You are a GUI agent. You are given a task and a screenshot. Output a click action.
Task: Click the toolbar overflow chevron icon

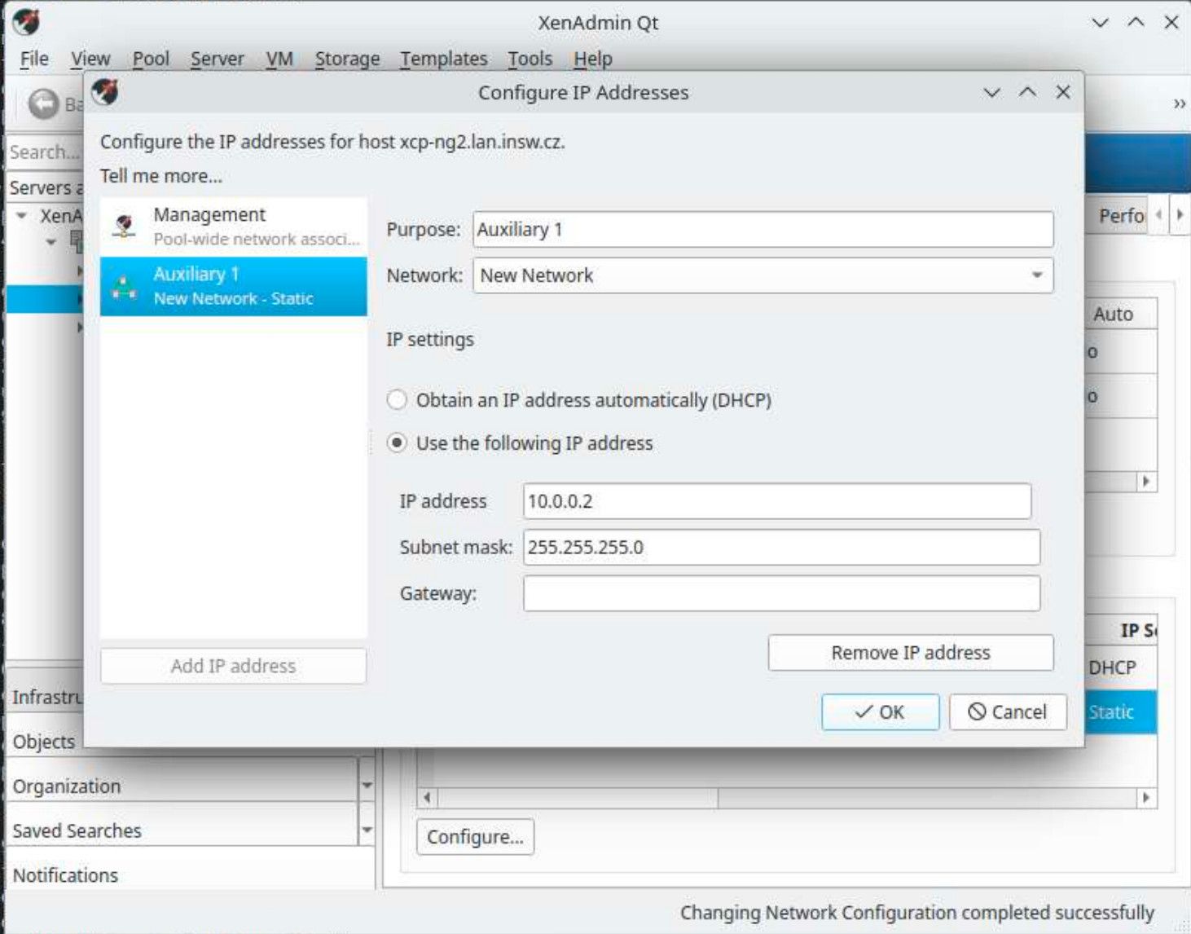[x=1178, y=104]
